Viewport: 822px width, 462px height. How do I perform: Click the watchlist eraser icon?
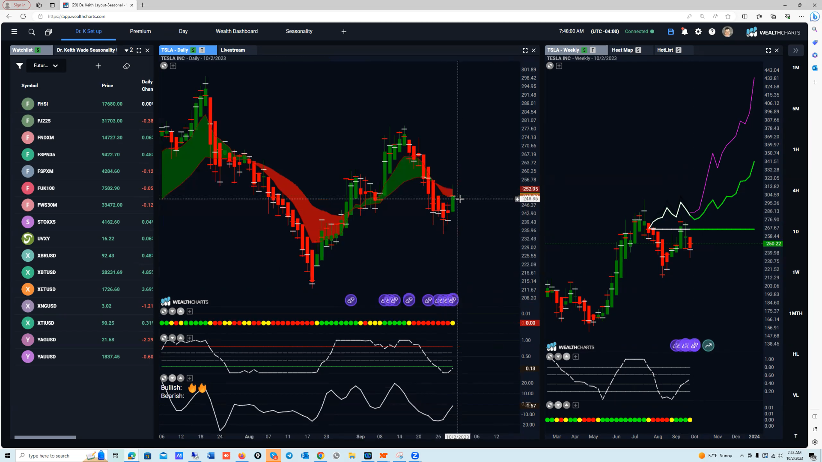pos(126,66)
